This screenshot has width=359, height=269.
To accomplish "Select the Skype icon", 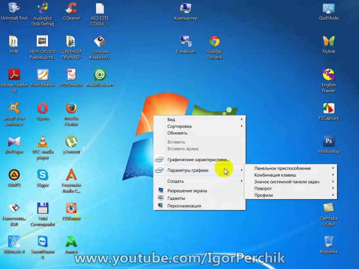I will 43,175.
